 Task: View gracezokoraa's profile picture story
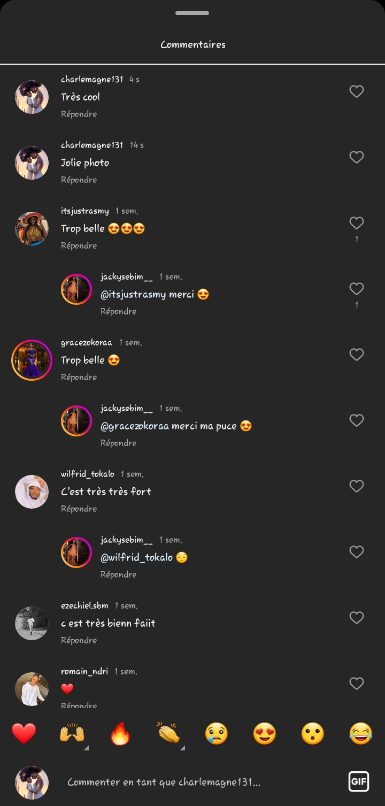coord(32,360)
